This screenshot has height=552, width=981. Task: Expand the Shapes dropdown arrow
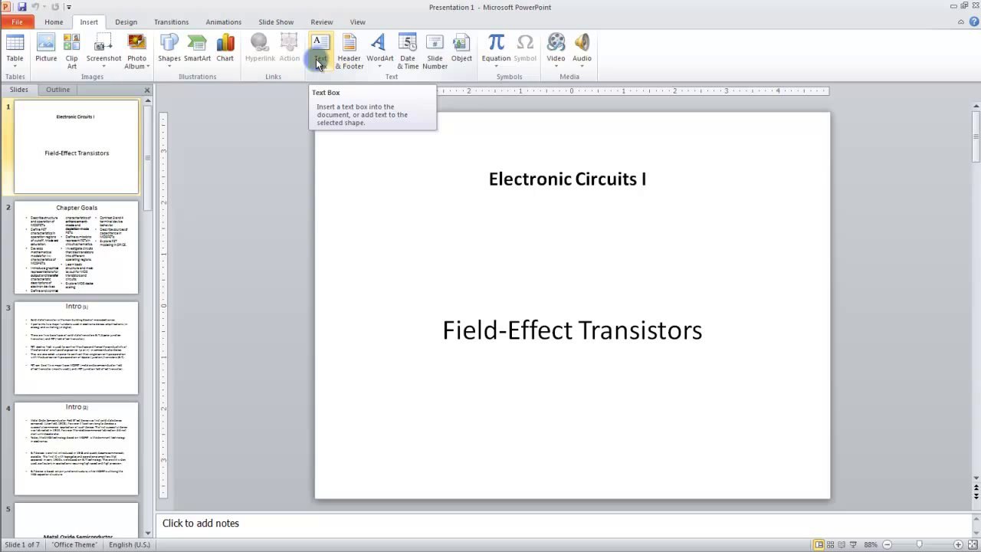pos(169,66)
